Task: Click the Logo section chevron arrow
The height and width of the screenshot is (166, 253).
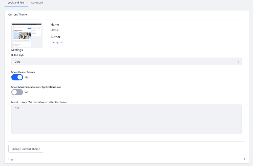Action: coord(244,159)
